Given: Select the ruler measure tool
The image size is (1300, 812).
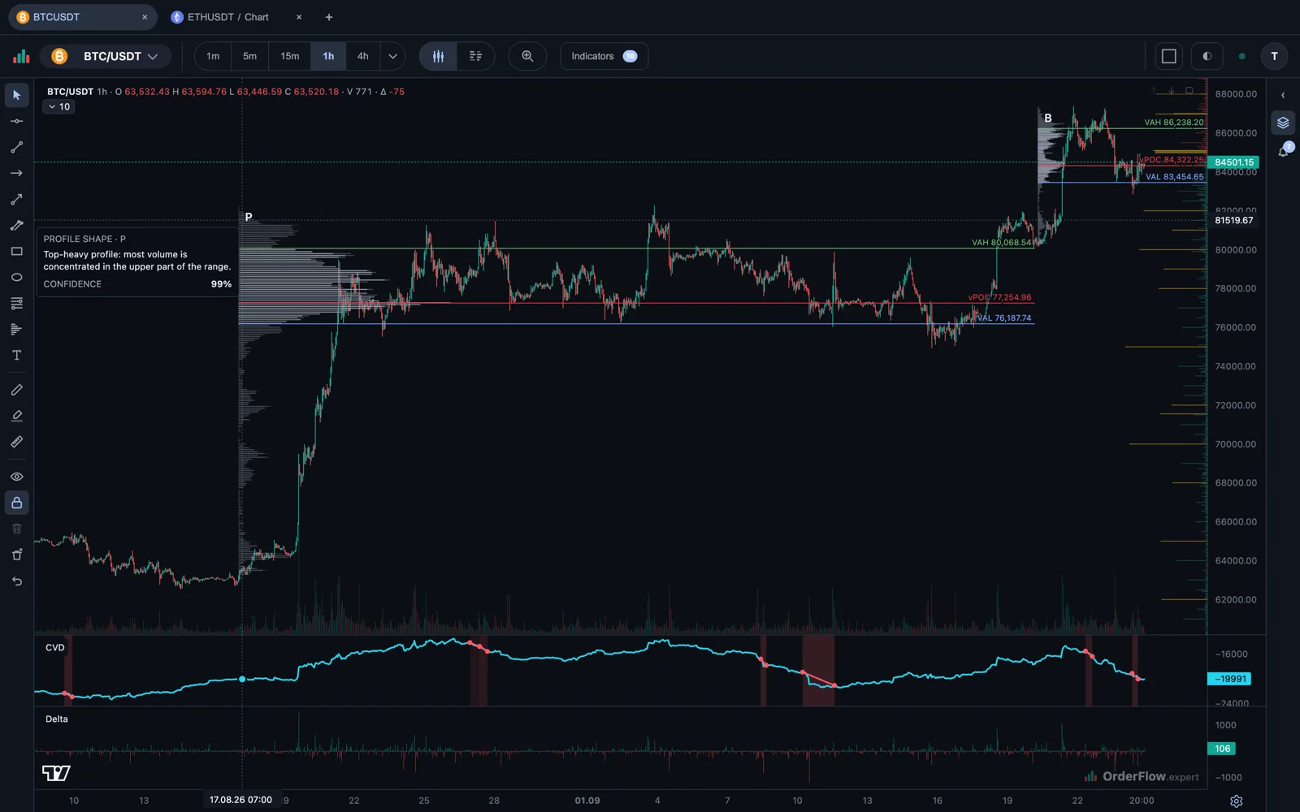Looking at the screenshot, I should [x=16, y=442].
